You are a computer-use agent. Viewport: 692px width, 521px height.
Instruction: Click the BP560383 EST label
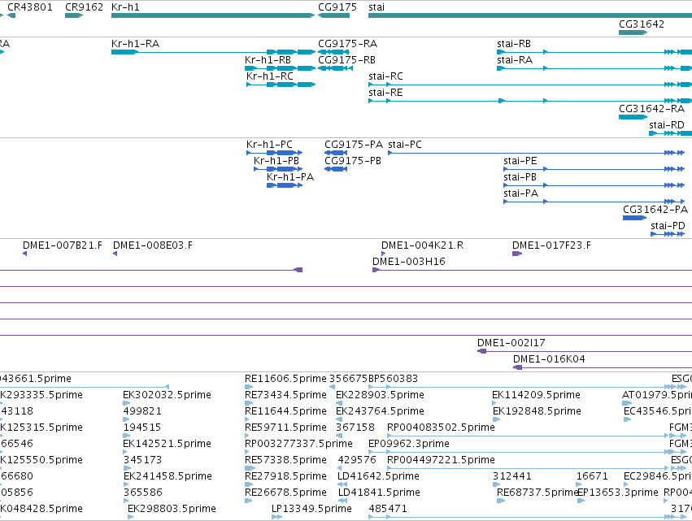click(394, 379)
